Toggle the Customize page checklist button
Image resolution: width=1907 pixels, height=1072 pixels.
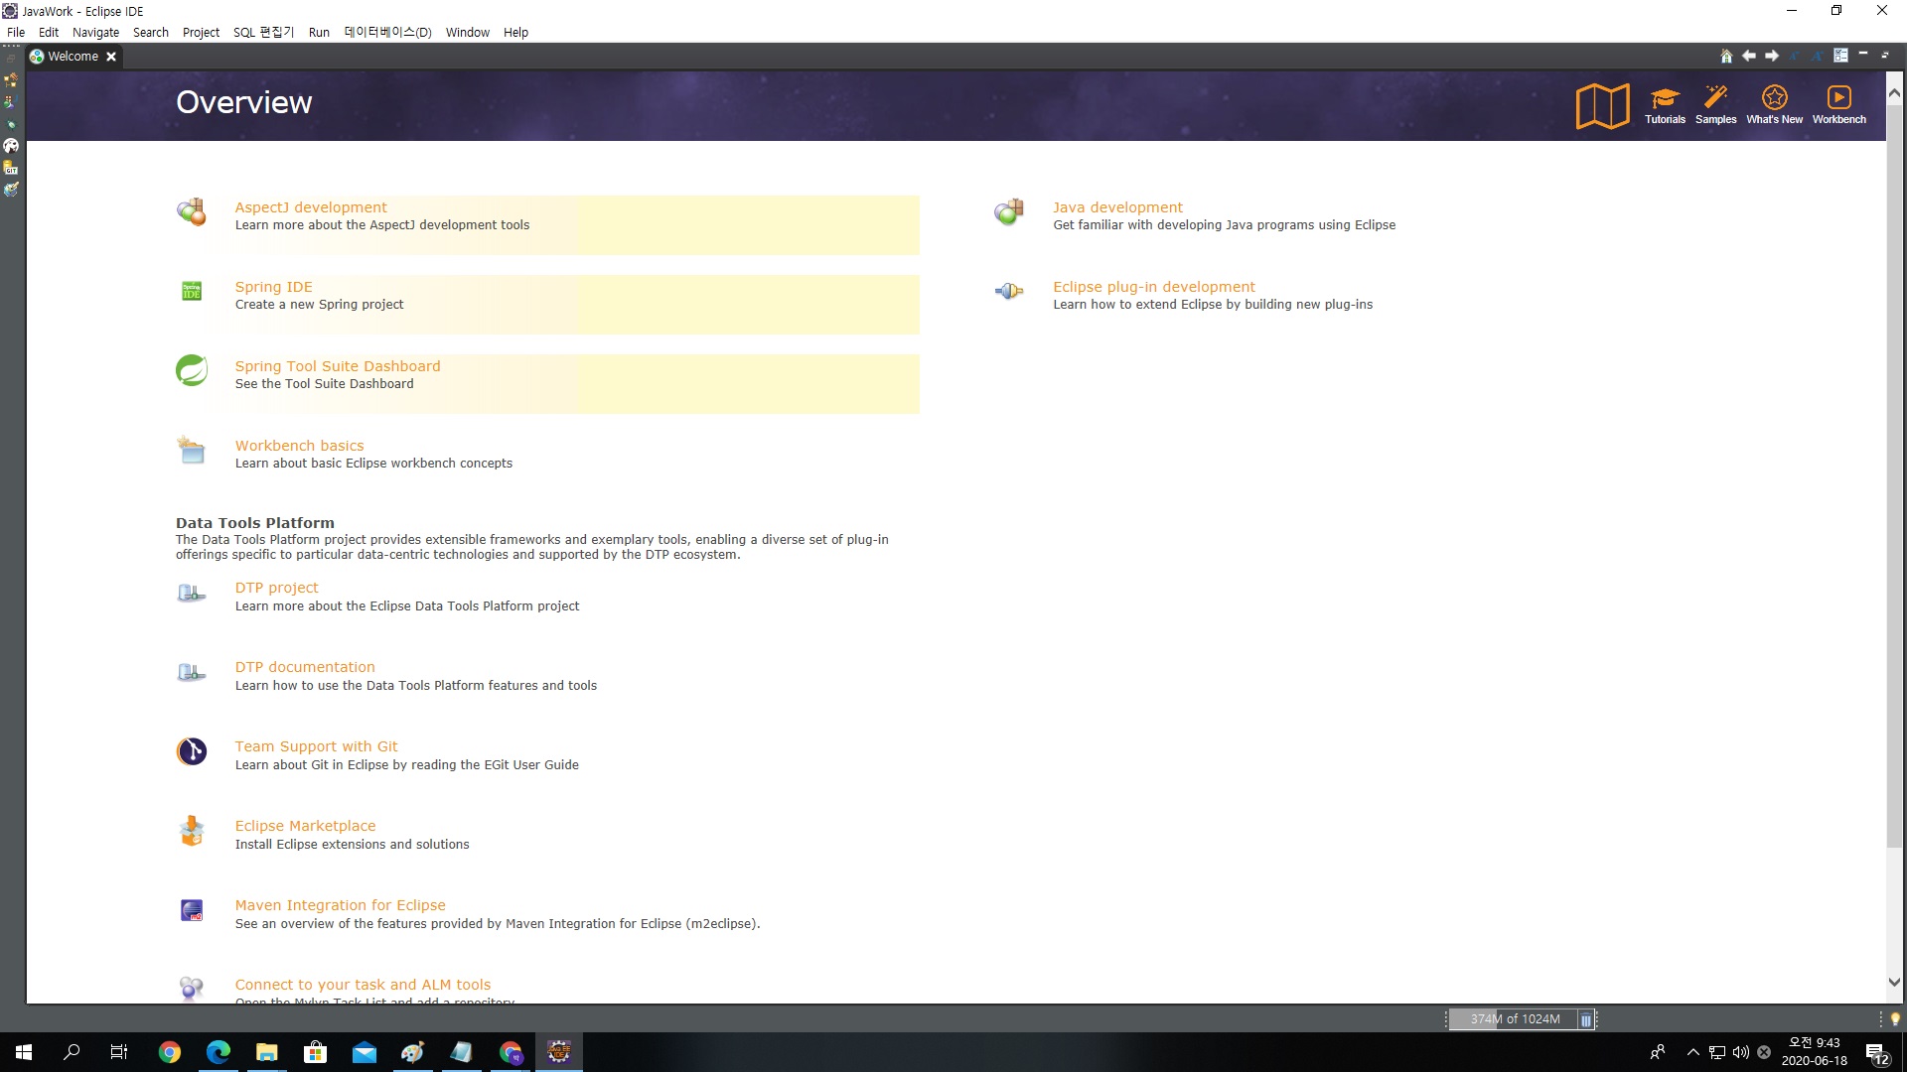(x=1840, y=57)
